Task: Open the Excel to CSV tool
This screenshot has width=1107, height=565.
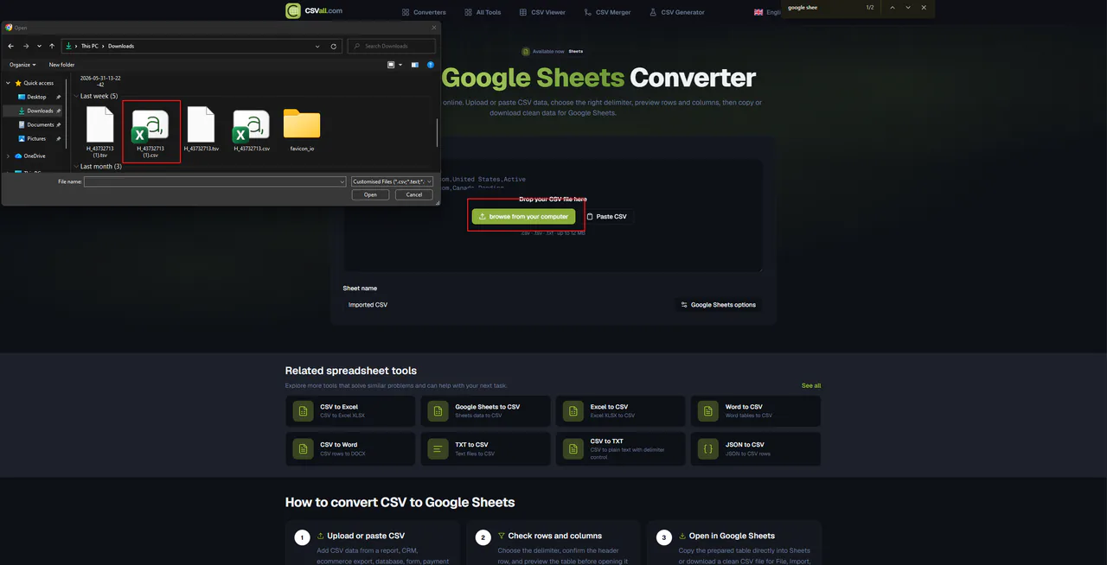Action: coord(620,411)
